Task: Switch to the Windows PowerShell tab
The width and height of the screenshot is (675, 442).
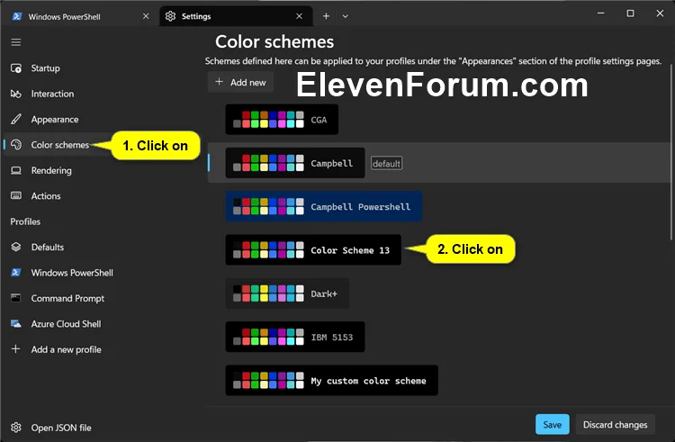Action: 79,16
